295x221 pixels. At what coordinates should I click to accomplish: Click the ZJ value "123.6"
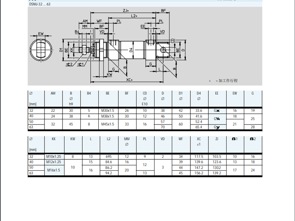[x=217, y=162]
